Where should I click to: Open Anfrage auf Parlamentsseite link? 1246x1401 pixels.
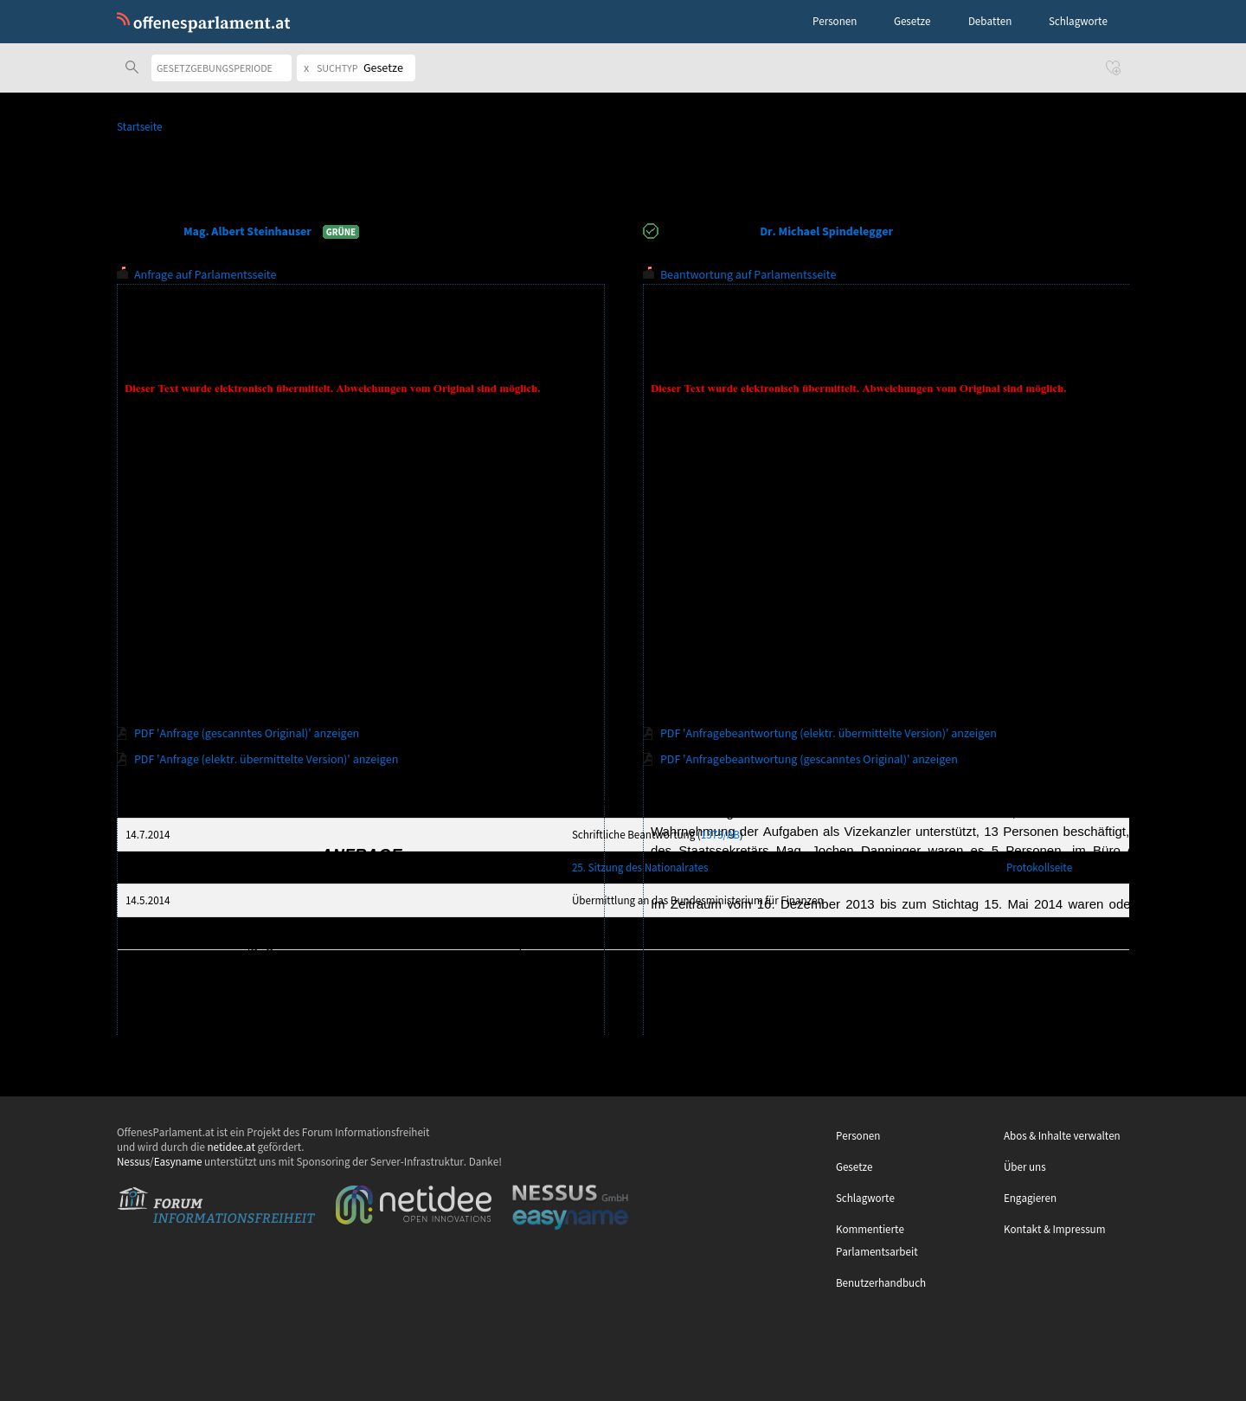click(x=205, y=274)
